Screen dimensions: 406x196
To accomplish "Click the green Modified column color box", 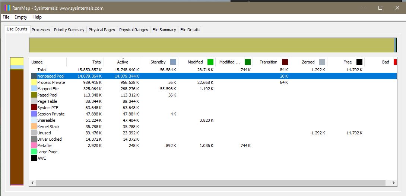I will pos(210,62).
